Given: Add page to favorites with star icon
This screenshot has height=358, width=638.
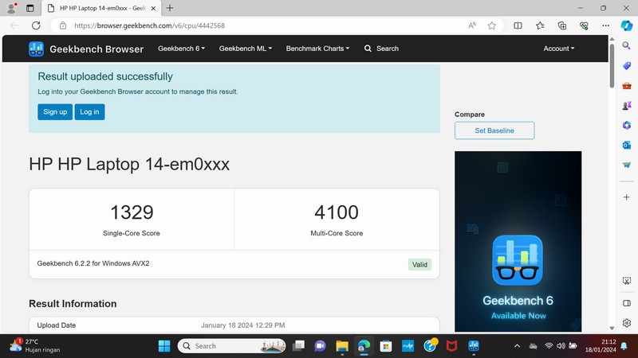Looking at the screenshot, I should [x=492, y=25].
